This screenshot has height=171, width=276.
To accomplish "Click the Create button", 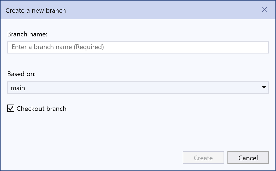I will tap(203, 157).
